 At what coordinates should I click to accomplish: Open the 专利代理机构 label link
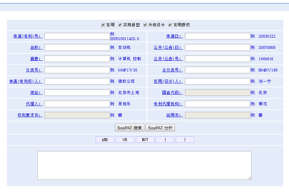168,104
